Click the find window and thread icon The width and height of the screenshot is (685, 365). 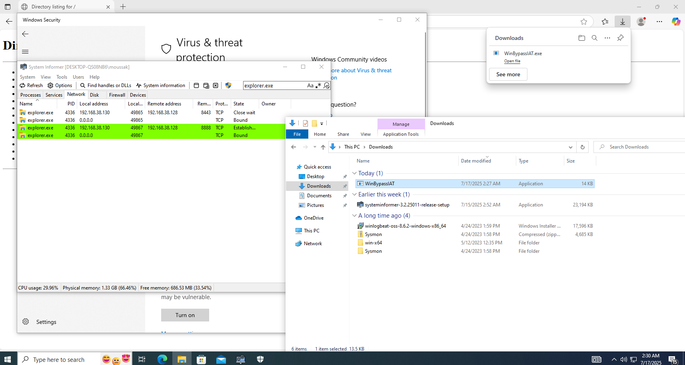click(x=206, y=85)
